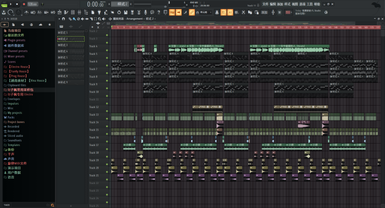Viewport: 385px width, 208px height.
Task: Select the slice tool in playlist toolbar
Action: point(91,19)
